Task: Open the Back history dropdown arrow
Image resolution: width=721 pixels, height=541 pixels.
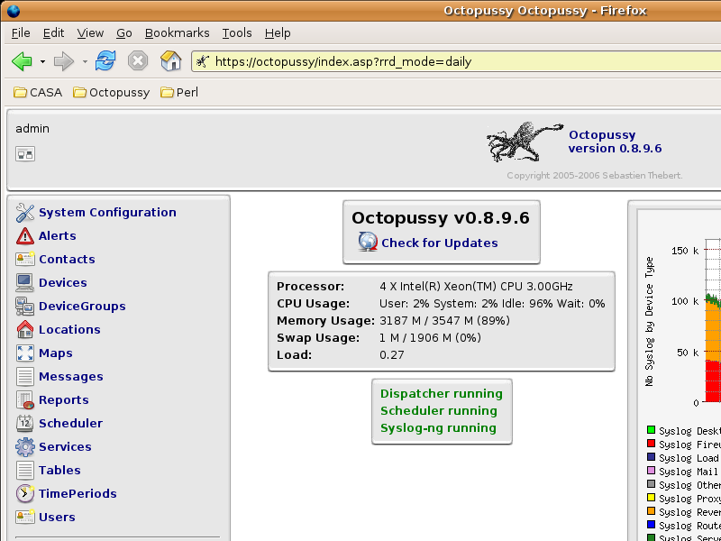Action: tap(42, 61)
